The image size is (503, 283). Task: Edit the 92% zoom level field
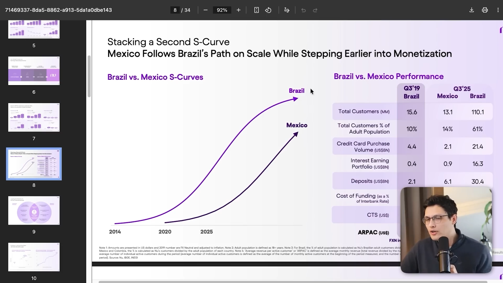click(222, 10)
